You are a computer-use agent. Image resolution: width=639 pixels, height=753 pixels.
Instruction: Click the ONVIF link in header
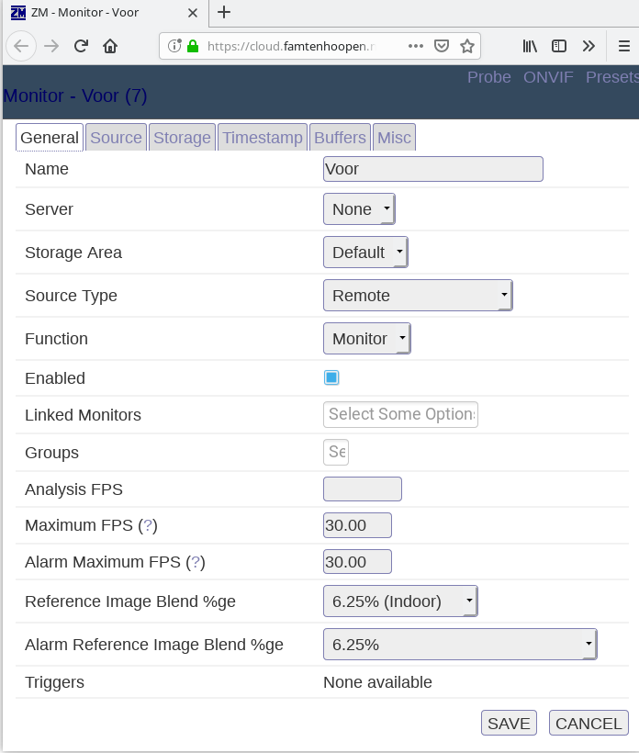coord(548,77)
